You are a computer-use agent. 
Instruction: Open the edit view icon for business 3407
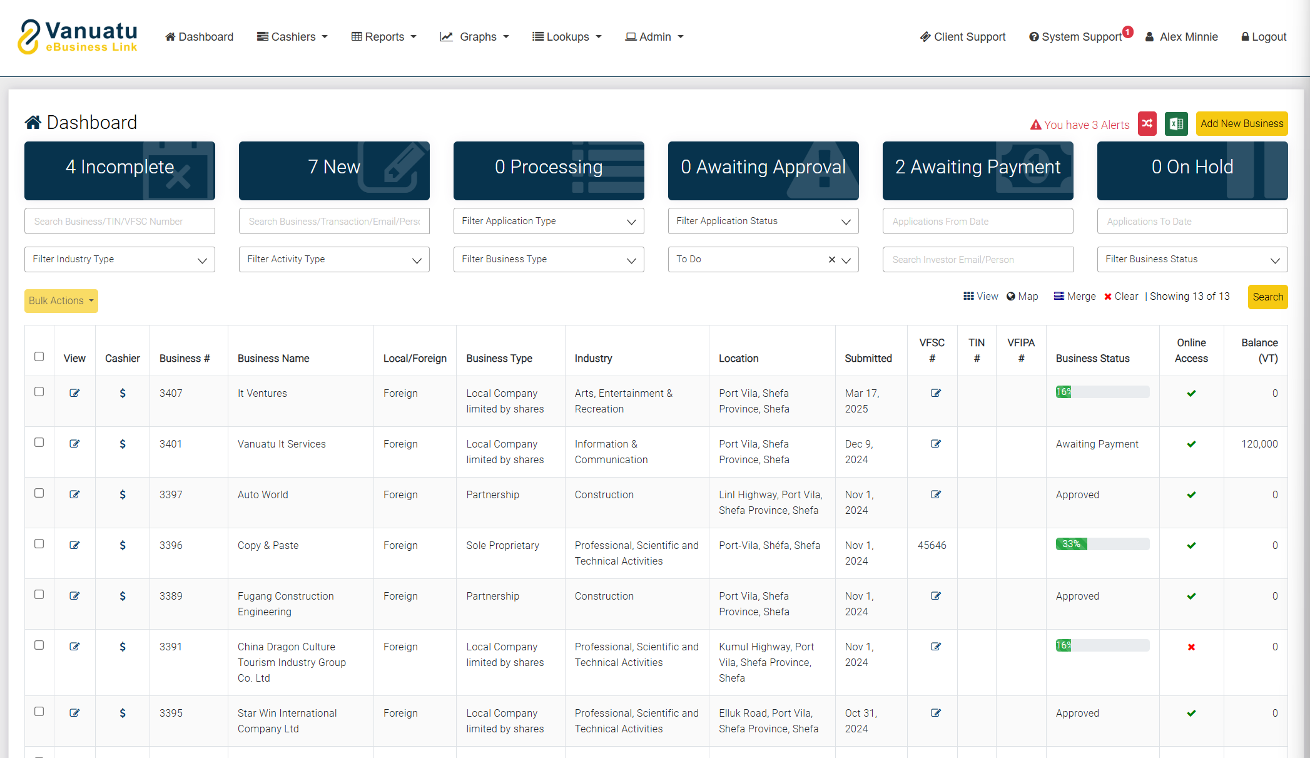74,393
